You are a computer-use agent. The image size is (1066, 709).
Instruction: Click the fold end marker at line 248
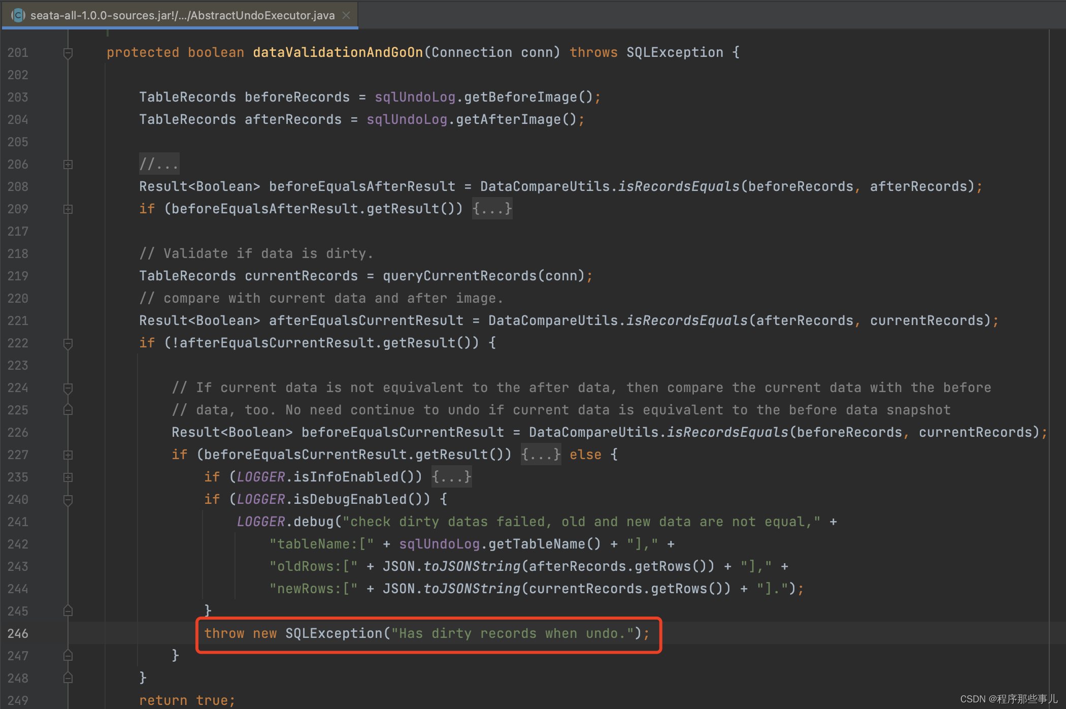point(68,678)
